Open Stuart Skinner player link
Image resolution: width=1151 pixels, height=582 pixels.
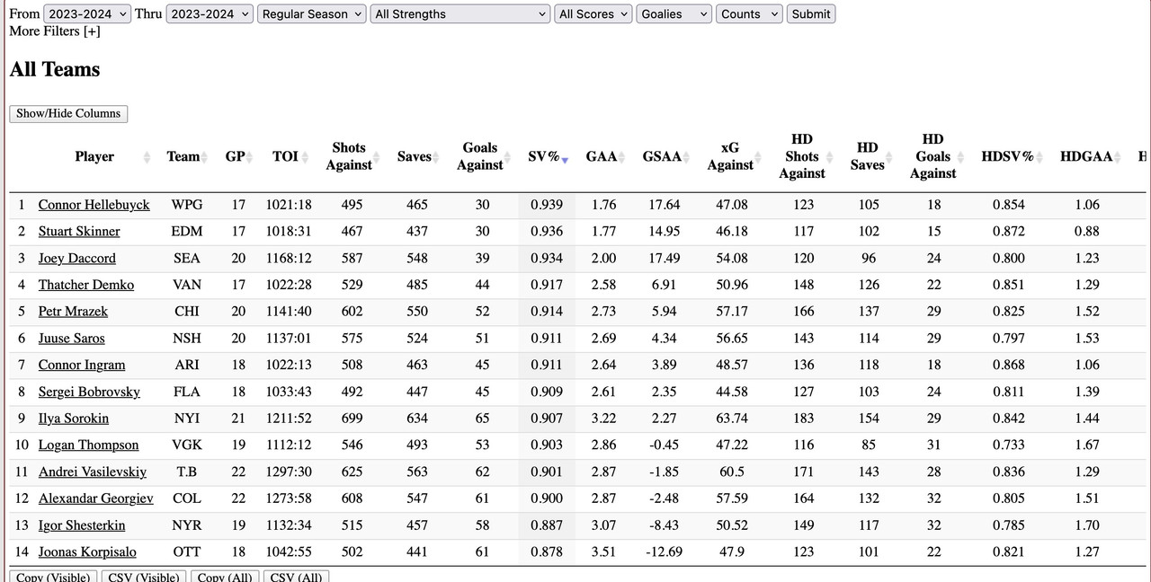(x=79, y=232)
